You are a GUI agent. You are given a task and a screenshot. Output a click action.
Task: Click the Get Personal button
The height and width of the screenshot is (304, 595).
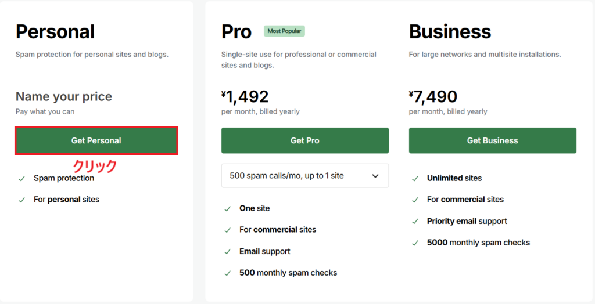(96, 141)
